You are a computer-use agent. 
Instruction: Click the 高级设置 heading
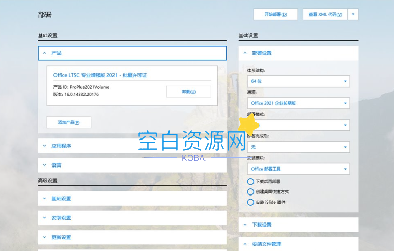point(48,180)
